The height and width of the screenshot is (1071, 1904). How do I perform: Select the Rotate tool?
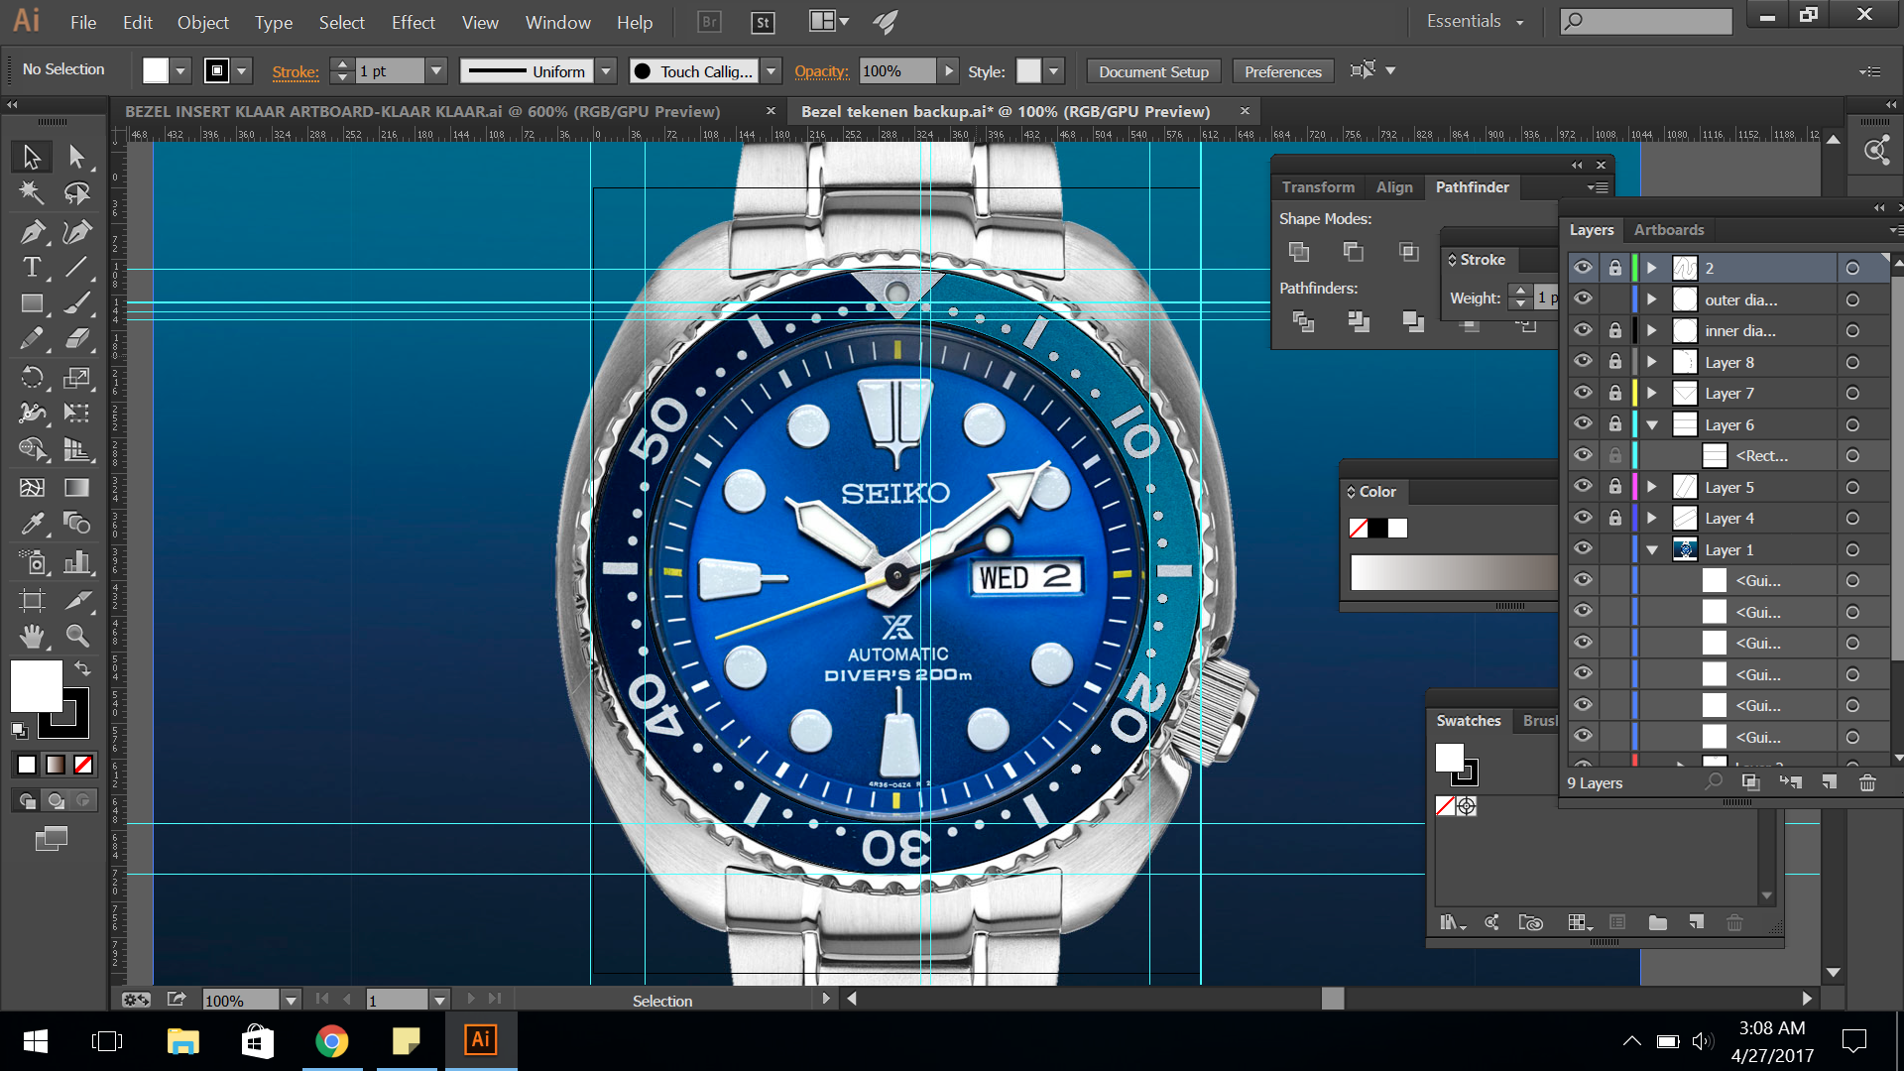point(32,377)
